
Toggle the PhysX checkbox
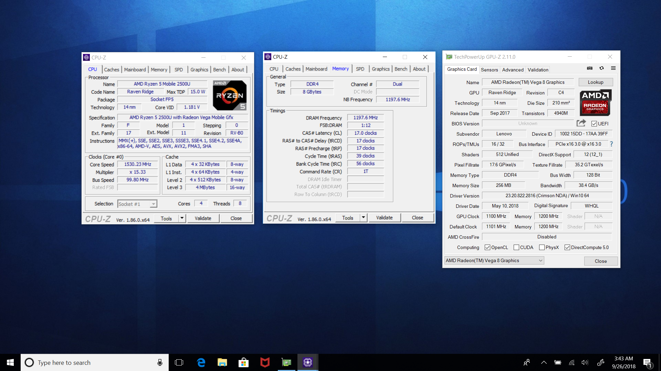(x=542, y=247)
